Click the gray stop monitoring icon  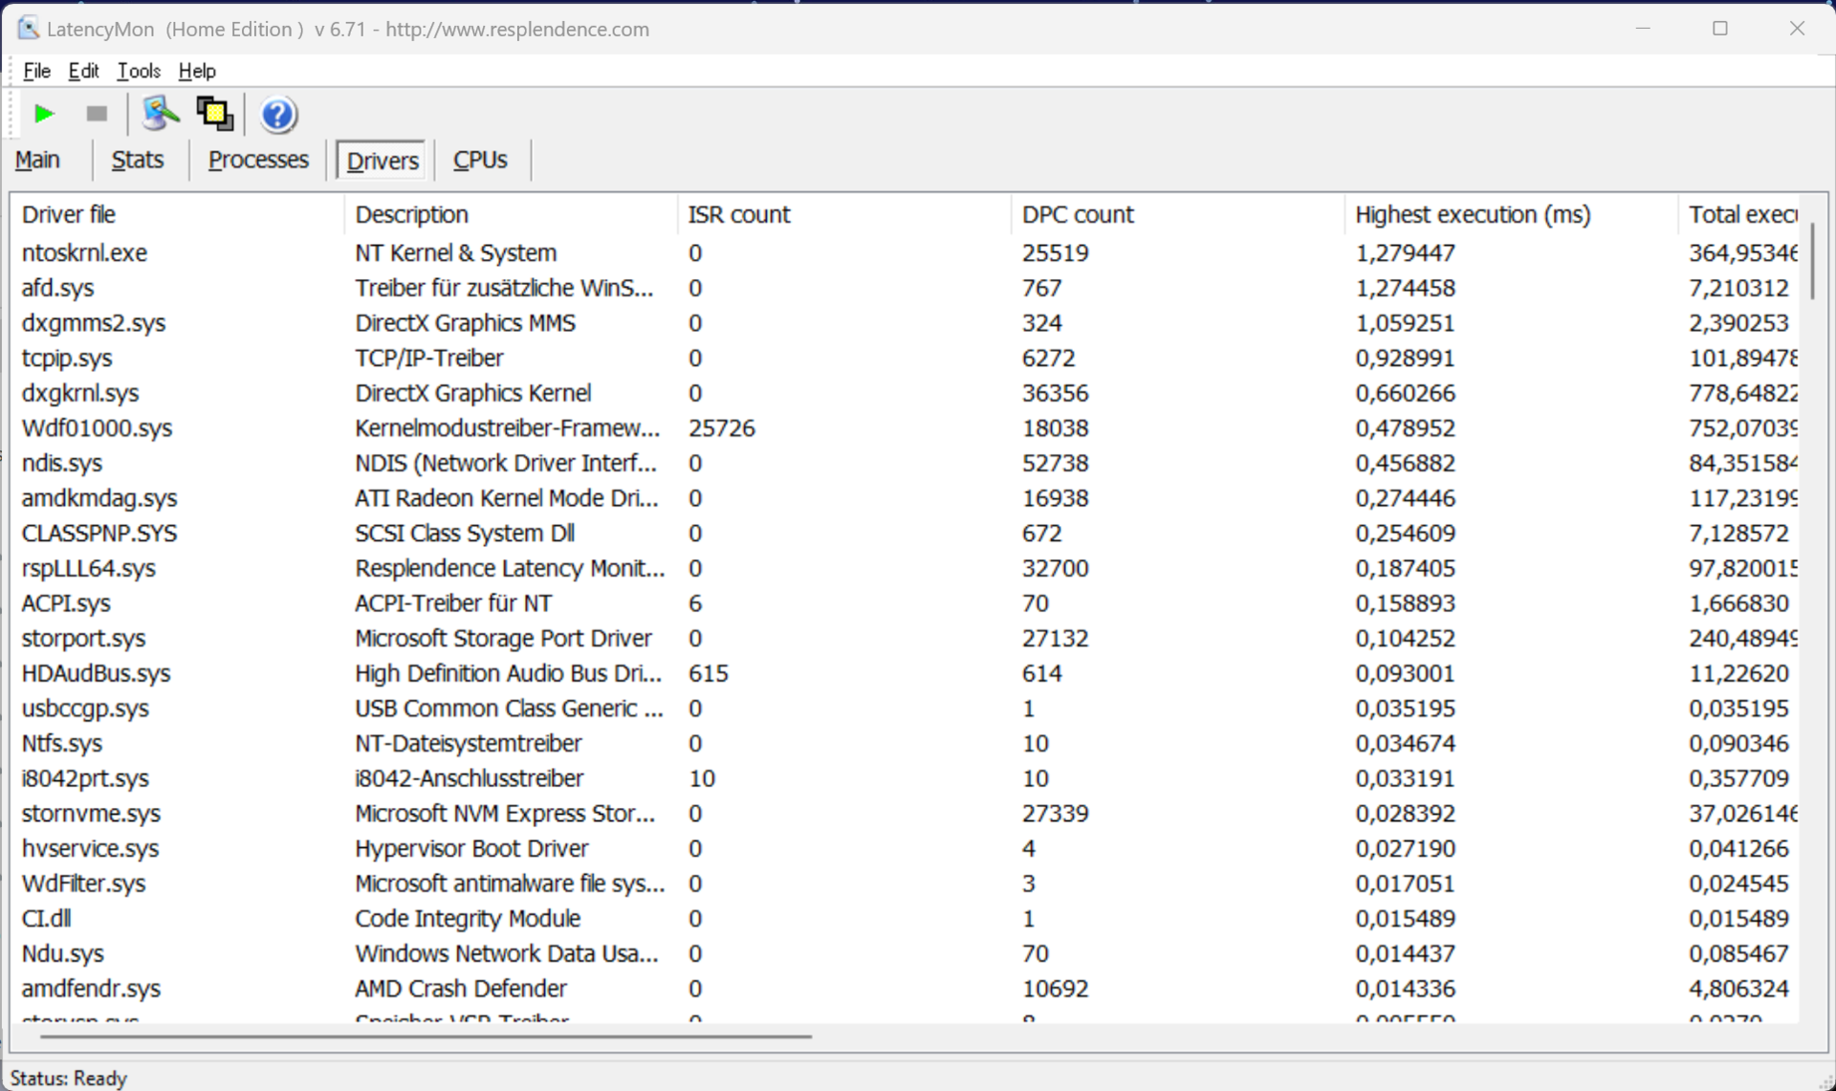coord(97,114)
